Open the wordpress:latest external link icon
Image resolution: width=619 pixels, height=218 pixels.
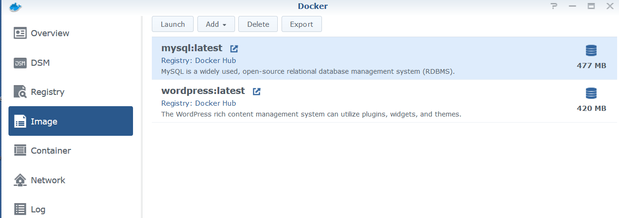257,91
